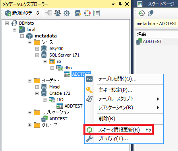Screen dimensions: 178x151
Task: Collapse the ターゲット folder
Action: pos(30,80)
